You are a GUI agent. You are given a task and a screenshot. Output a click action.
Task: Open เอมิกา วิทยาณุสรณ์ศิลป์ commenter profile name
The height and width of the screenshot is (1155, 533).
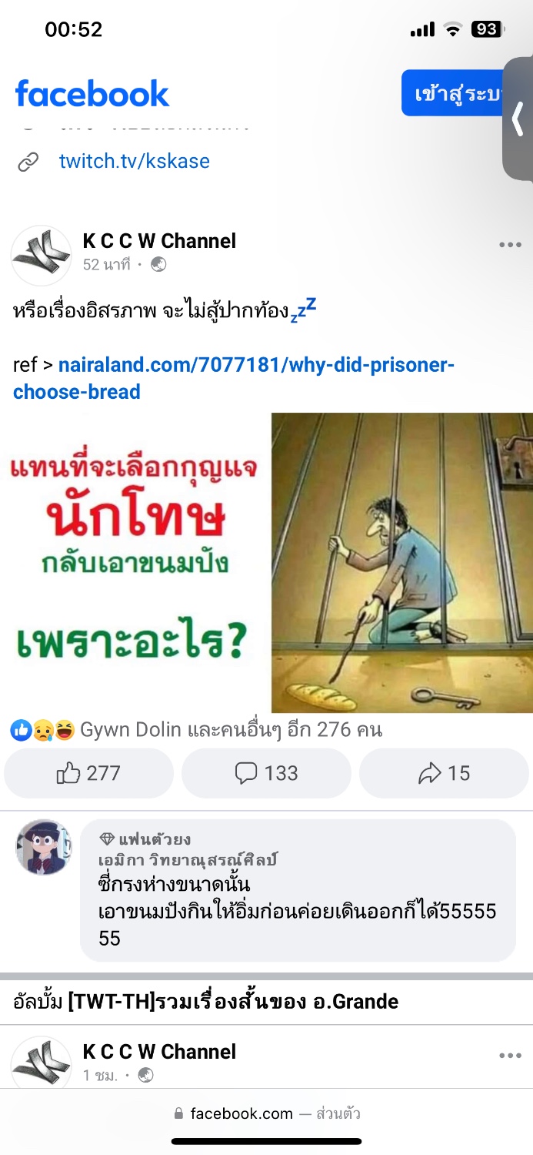pos(187,859)
